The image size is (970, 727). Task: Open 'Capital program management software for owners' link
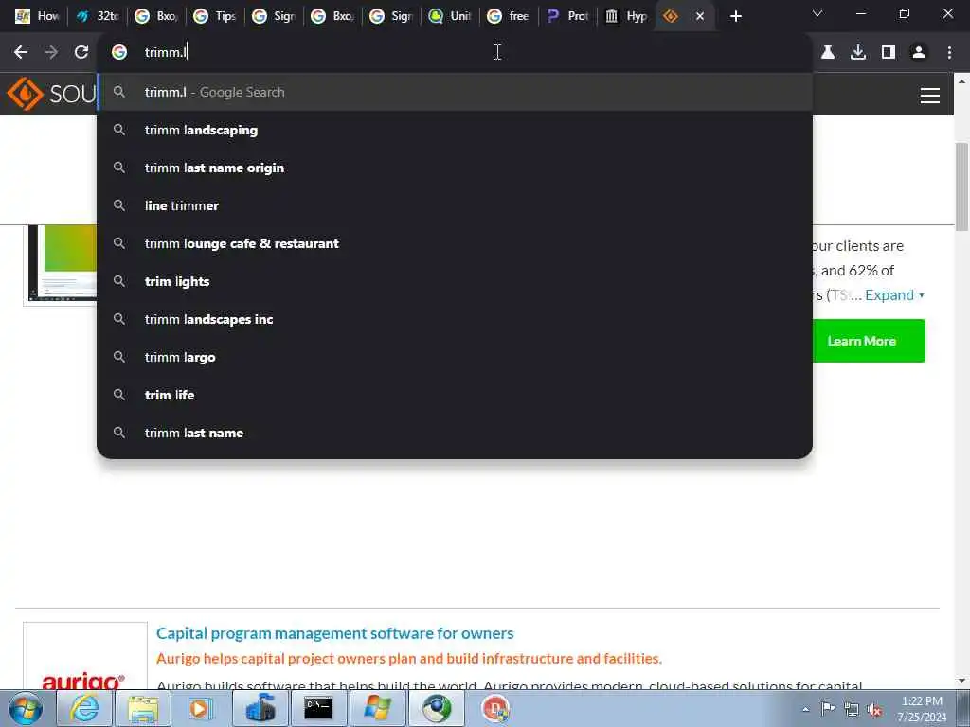point(334,633)
